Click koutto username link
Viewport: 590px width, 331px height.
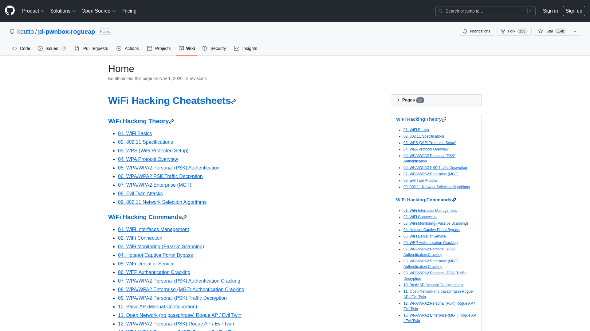pos(26,32)
